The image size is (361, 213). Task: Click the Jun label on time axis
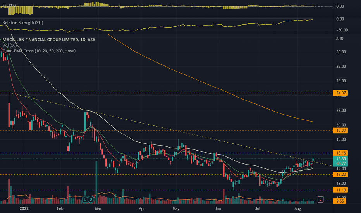point(218,208)
